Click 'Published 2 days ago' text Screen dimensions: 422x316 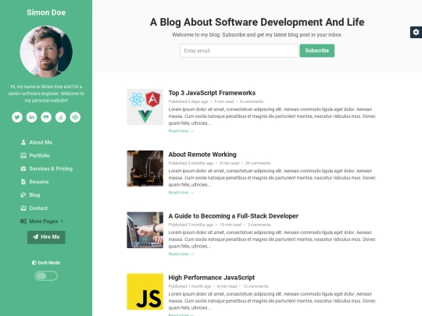pyautogui.click(x=188, y=101)
